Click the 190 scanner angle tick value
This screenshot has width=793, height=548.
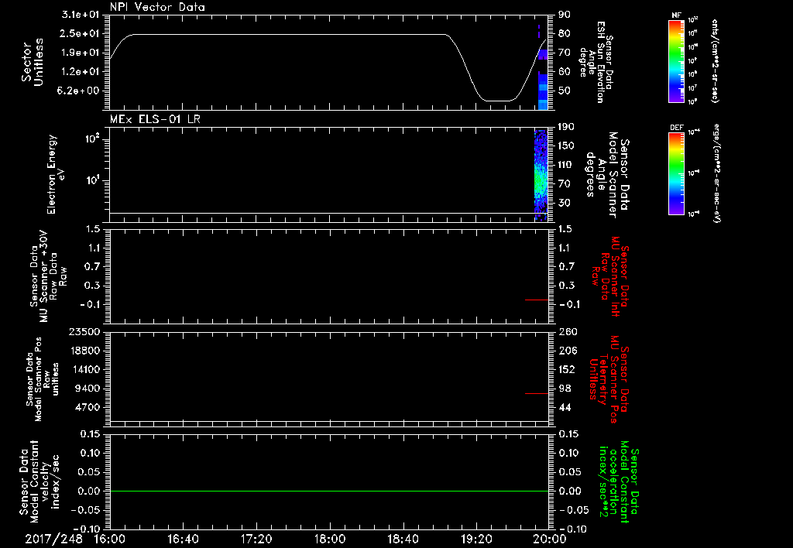(x=567, y=127)
